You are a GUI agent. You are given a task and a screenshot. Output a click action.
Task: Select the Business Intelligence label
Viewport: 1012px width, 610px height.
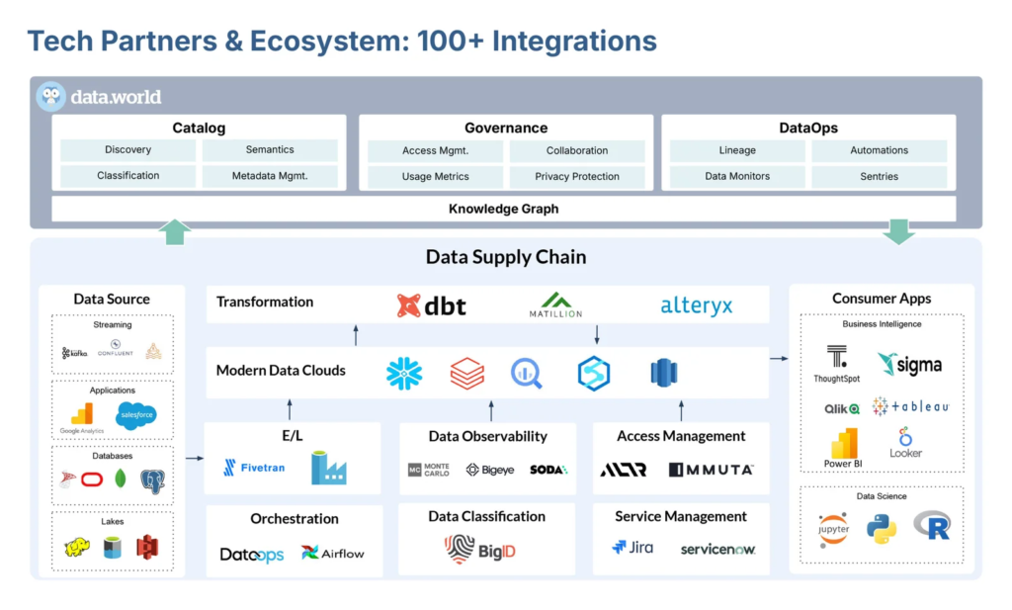[882, 324]
